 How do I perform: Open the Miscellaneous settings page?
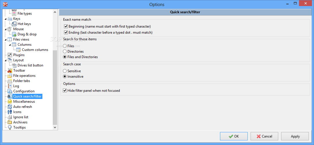(24, 102)
